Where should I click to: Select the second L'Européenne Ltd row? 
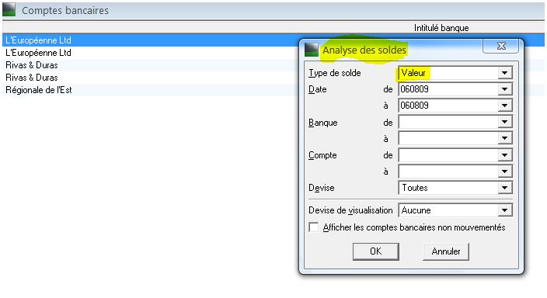point(151,53)
